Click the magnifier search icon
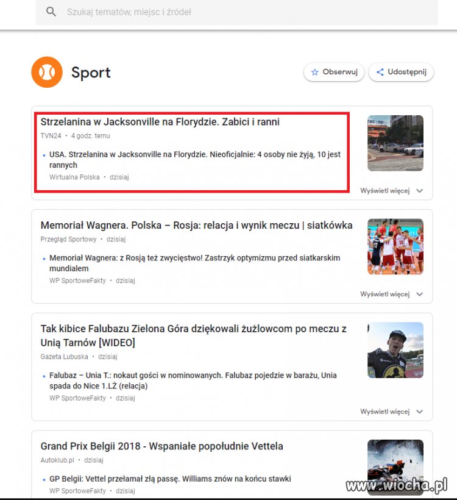Image resolution: width=457 pixels, height=500 pixels. 51,12
